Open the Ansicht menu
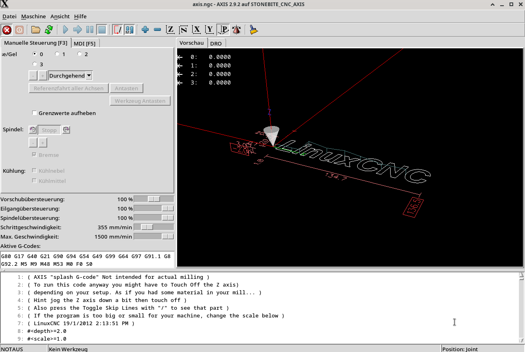The height and width of the screenshot is (352, 525). (x=60, y=16)
